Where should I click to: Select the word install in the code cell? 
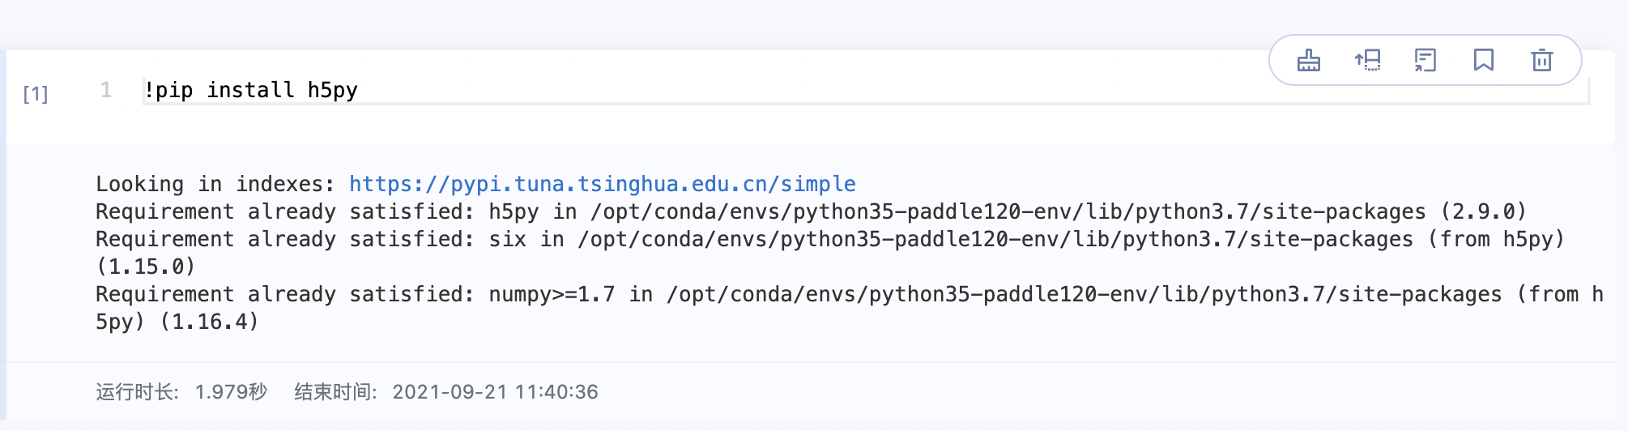tap(250, 90)
